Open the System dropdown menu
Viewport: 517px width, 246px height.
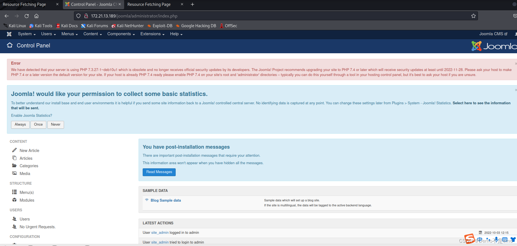[27, 34]
